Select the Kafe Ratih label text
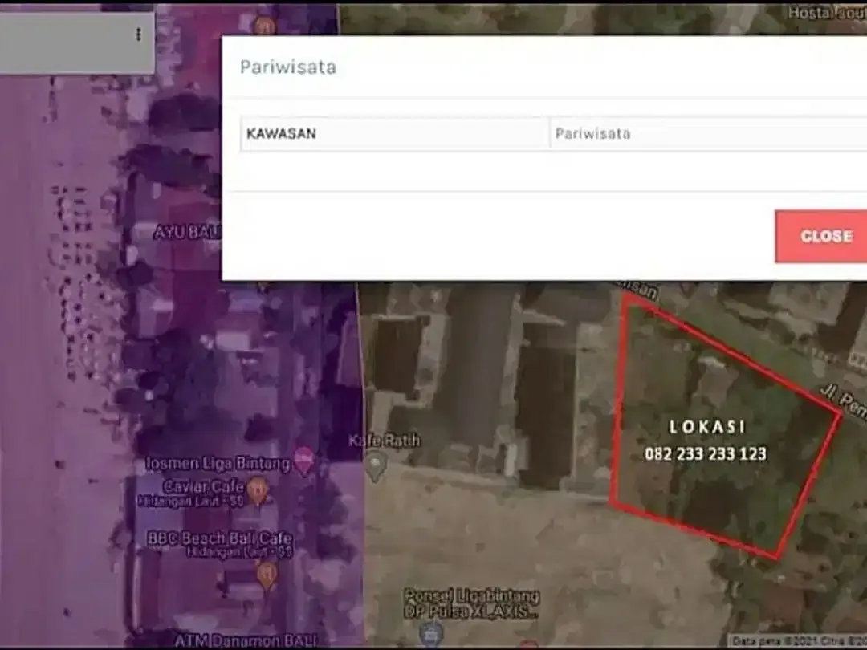867x650 pixels. 385,441
